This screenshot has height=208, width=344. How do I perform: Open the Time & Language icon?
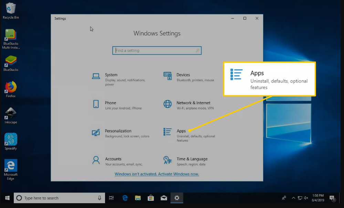168,160
